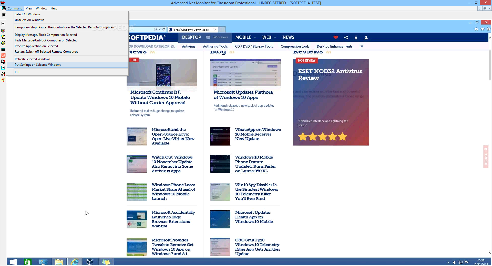
Task: Open the Window menu
Action: click(42, 8)
